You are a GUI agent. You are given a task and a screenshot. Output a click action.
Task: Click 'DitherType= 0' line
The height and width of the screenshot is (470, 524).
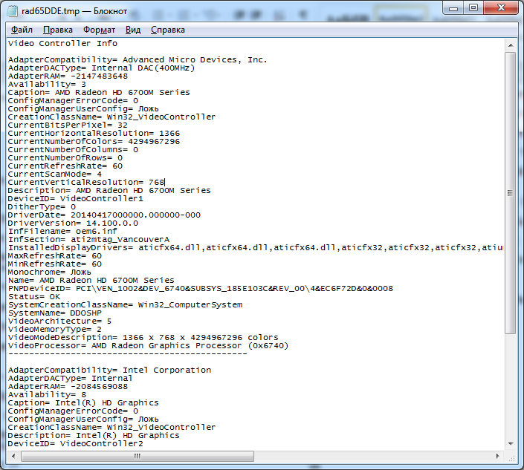point(42,207)
